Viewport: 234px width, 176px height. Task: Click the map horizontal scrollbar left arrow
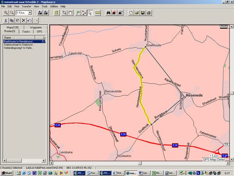51,163
